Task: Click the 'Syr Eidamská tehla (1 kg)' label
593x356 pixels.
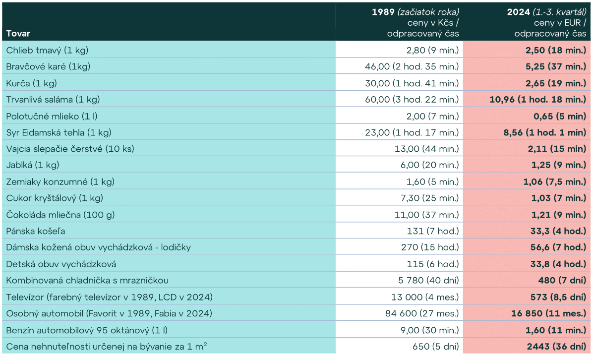Action: point(59,132)
